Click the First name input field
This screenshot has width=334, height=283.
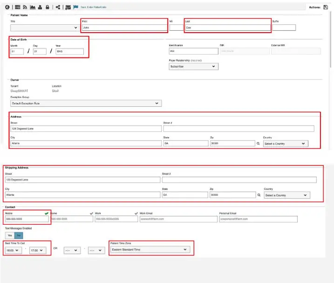click(x=124, y=28)
